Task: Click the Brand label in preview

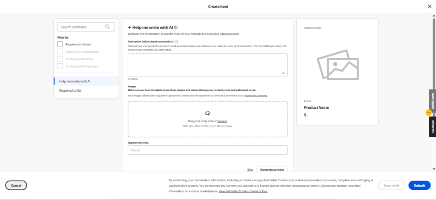Action: [307, 101]
